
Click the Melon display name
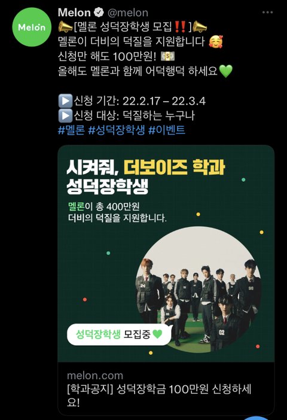coord(74,13)
